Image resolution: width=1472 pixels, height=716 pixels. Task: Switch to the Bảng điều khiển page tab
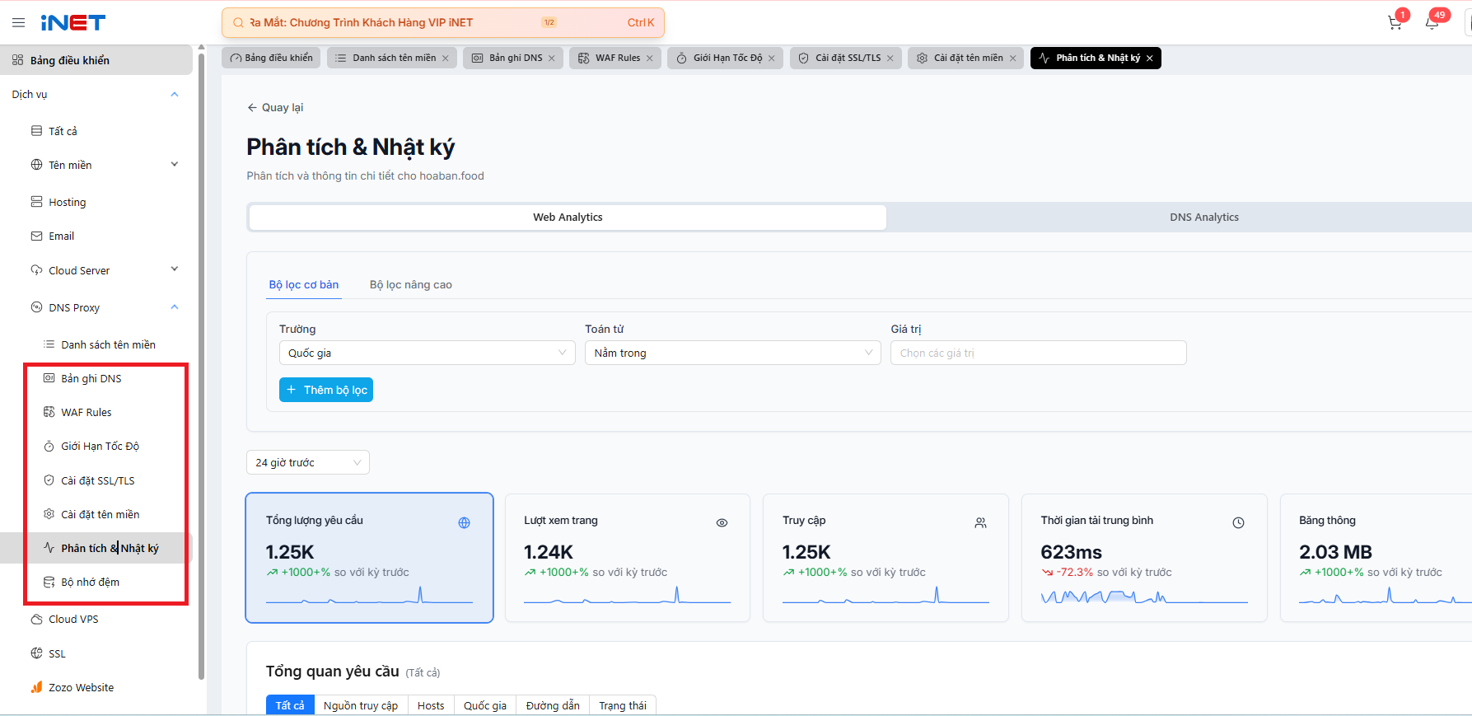271,58
